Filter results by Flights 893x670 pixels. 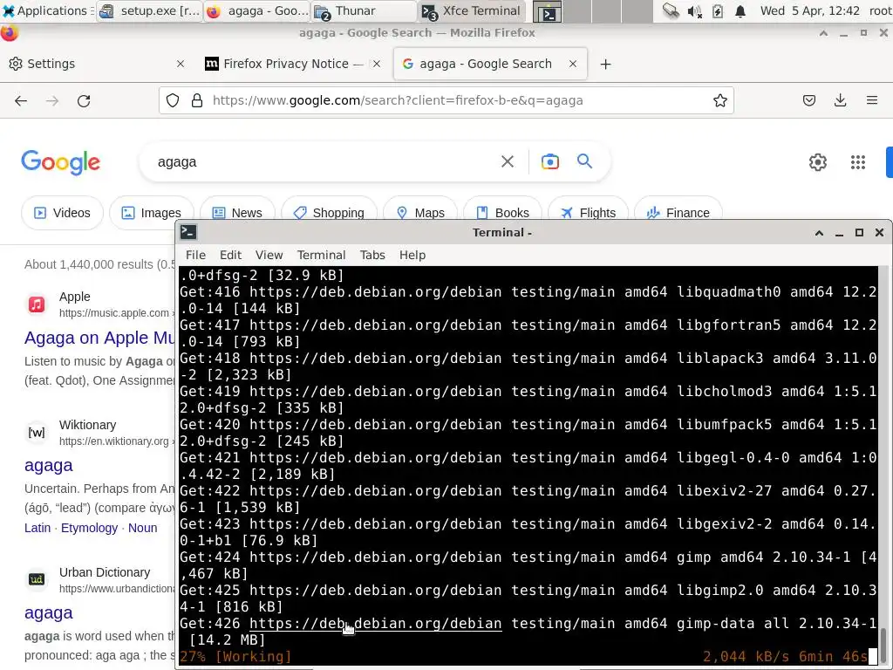pyautogui.click(x=588, y=213)
